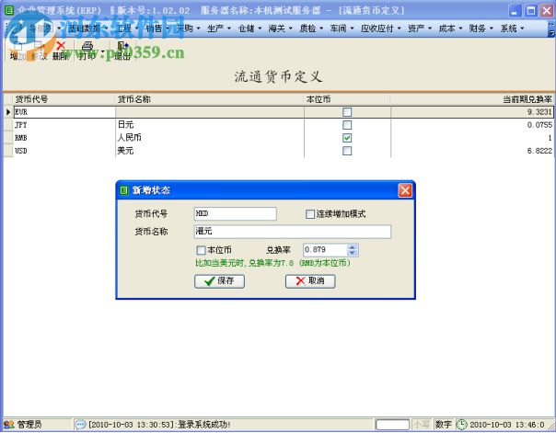Close the 新增状态 dialog with the red X

[x=405, y=190]
